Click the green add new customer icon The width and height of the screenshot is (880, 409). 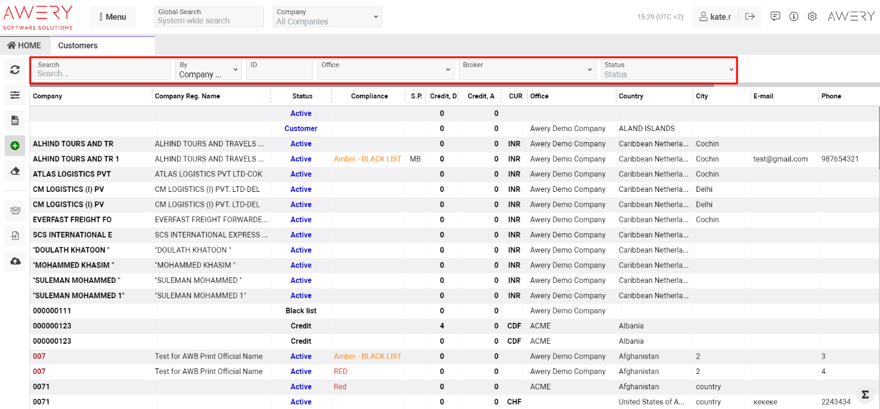15,146
